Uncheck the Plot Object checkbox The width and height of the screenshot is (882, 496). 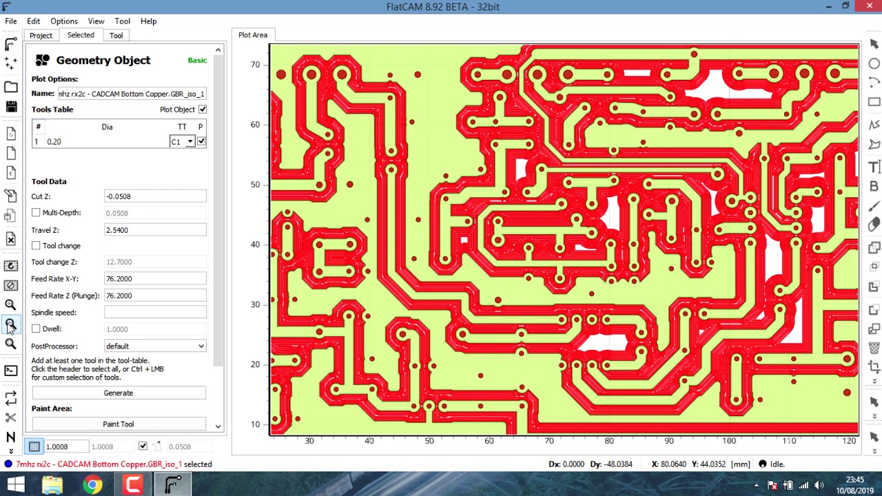[203, 110]
